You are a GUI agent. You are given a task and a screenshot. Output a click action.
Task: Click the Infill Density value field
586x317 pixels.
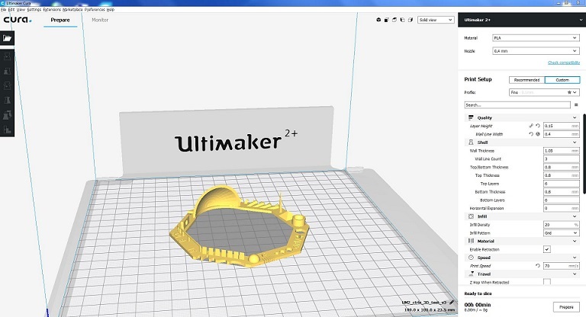(x=562, y=225)
